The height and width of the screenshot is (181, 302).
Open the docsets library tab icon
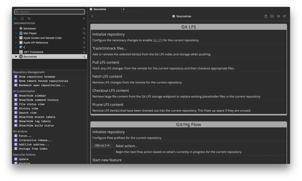(x=15, y=19)
